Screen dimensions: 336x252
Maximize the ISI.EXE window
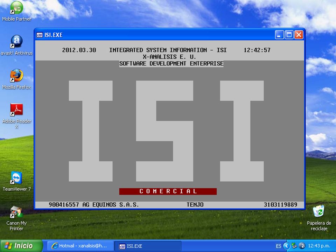coord(289,35)
